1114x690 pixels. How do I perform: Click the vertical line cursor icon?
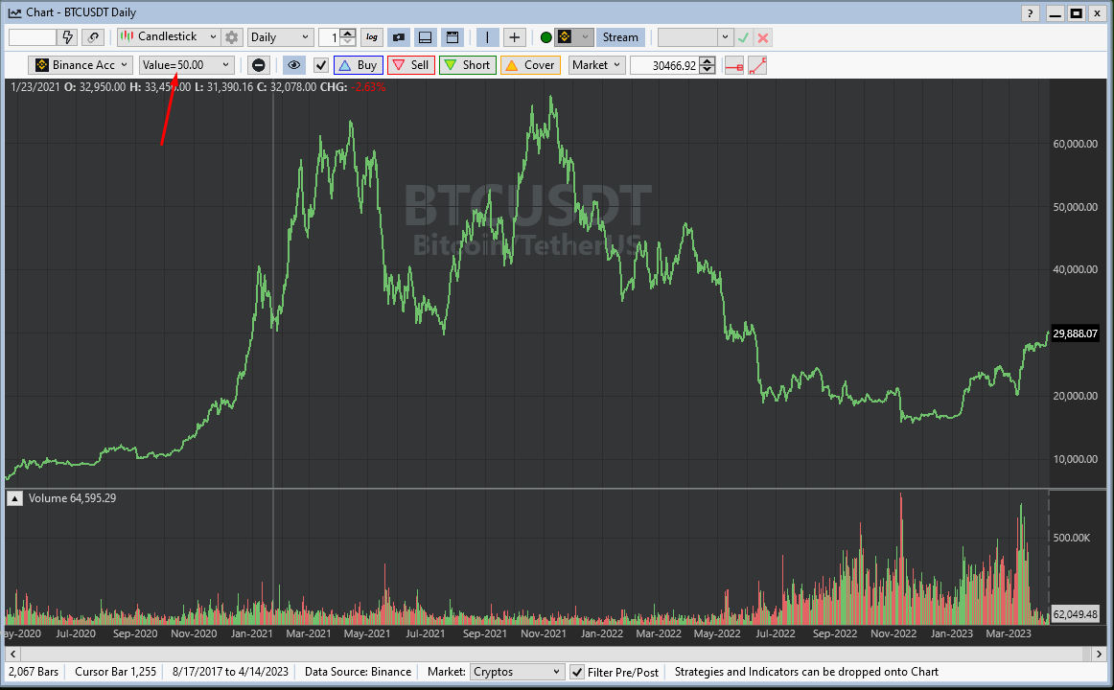pyautogui.click(x=488, y=37)
